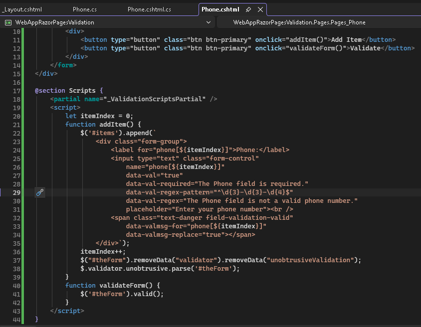Click the opening <script> tag on line 19
The image size is (421, 327).
point(65,108)
